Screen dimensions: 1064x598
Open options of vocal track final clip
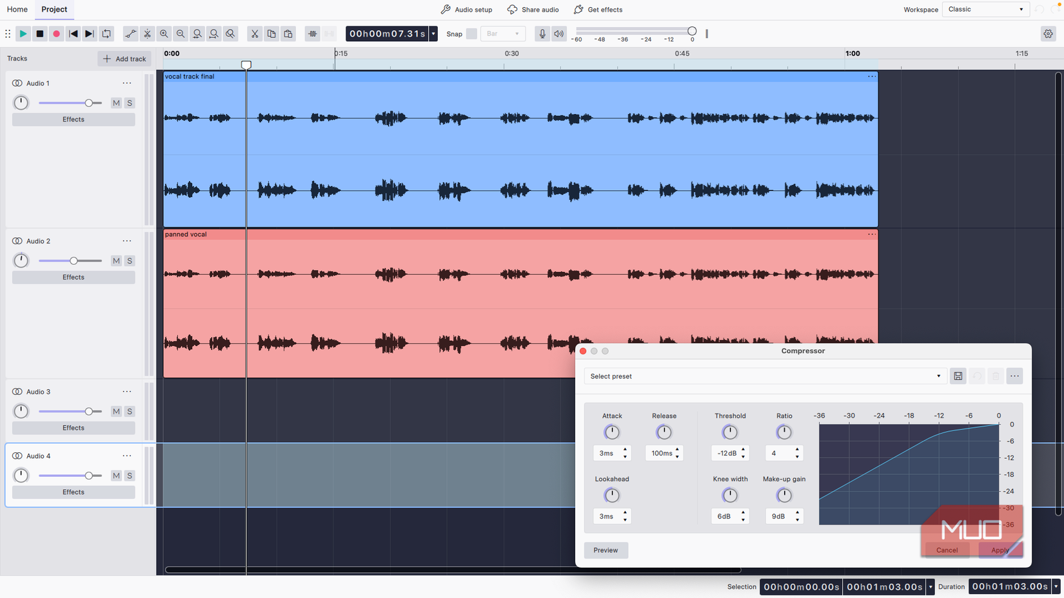[872, 77]
